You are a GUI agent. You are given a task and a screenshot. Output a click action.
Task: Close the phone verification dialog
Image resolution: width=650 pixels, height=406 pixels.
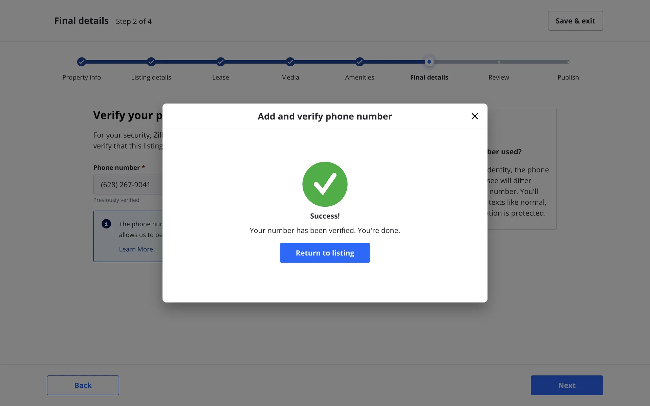[475, 116]
